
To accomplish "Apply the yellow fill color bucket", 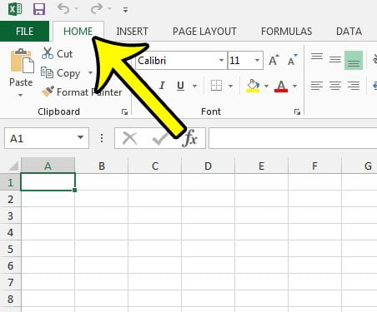I will (253, 86).
